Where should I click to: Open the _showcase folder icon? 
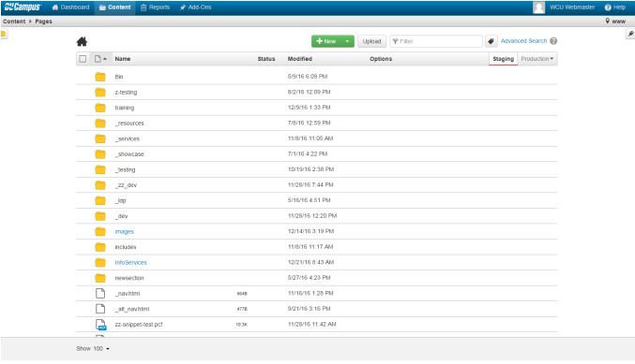coord(100,153)
